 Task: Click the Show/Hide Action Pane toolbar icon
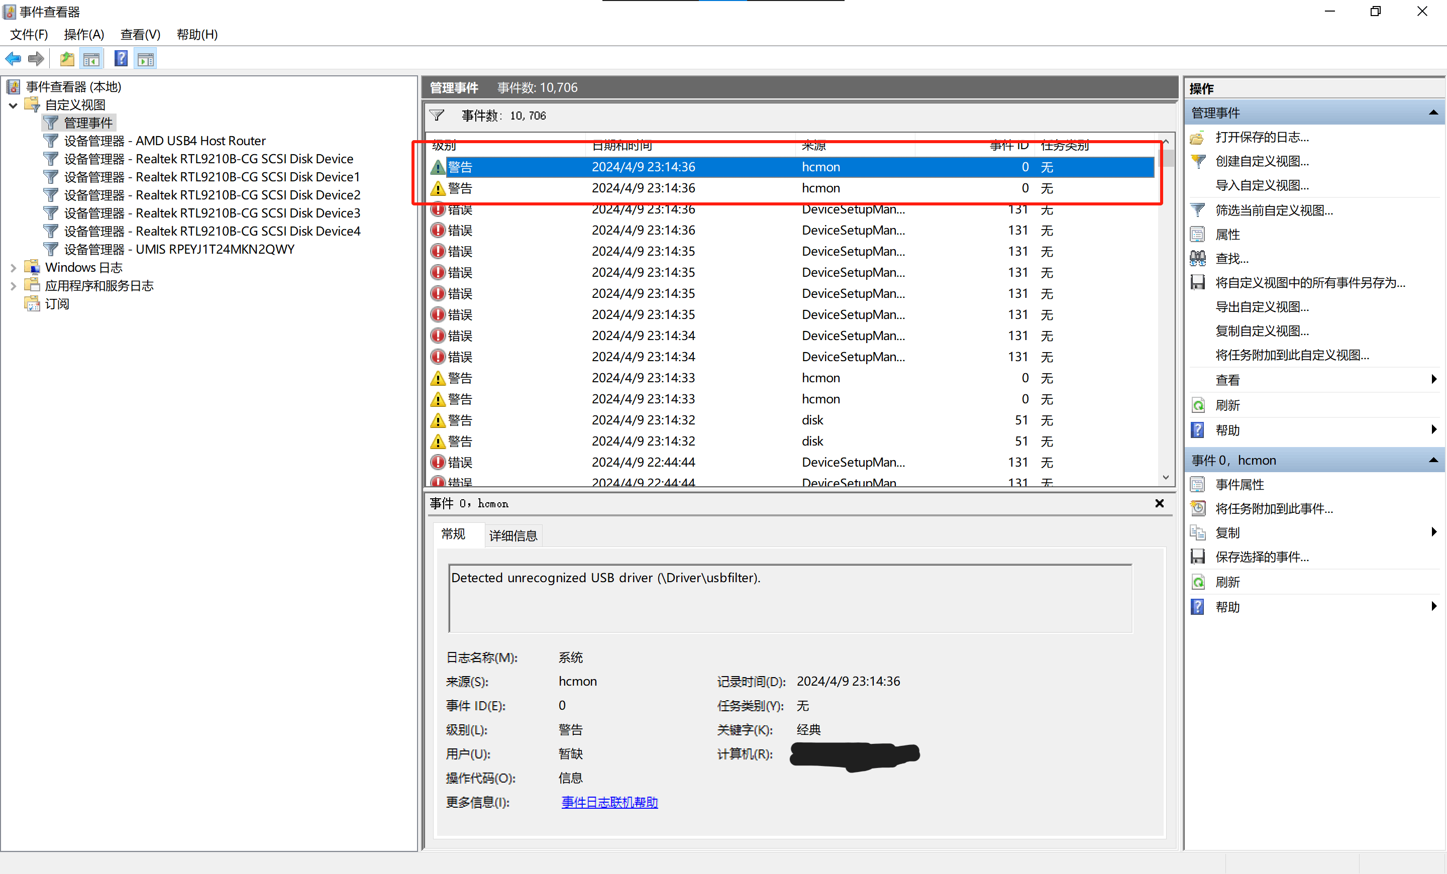146,59
